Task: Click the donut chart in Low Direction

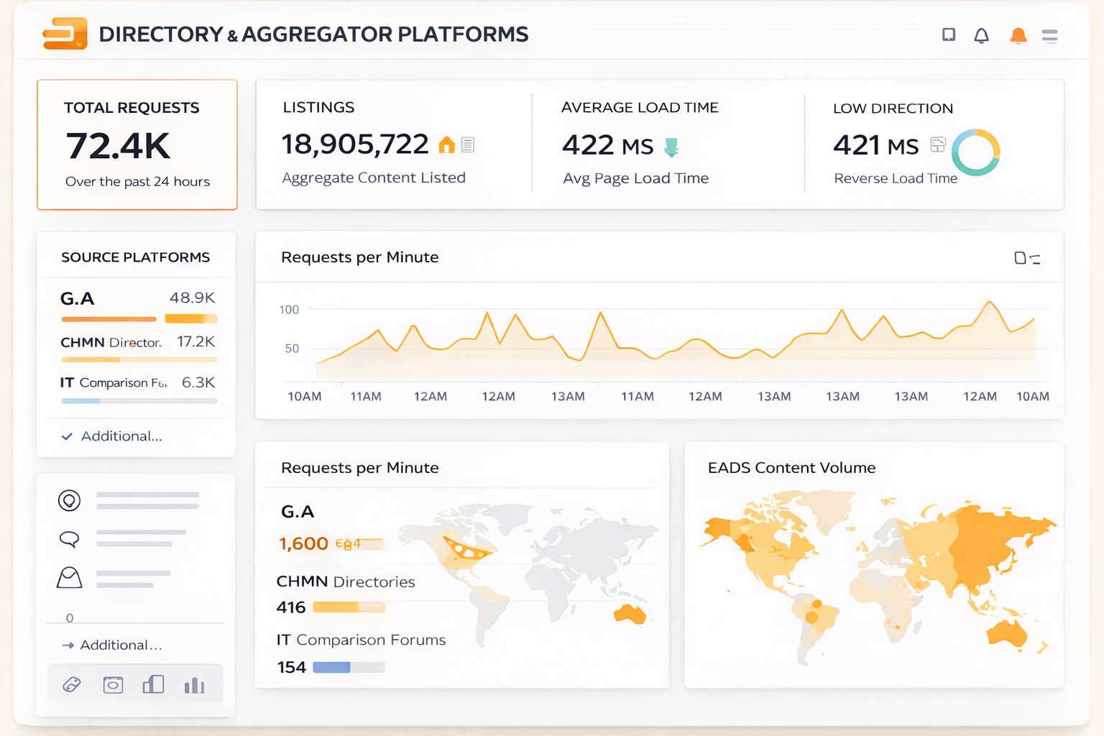Action: point(975,152)
